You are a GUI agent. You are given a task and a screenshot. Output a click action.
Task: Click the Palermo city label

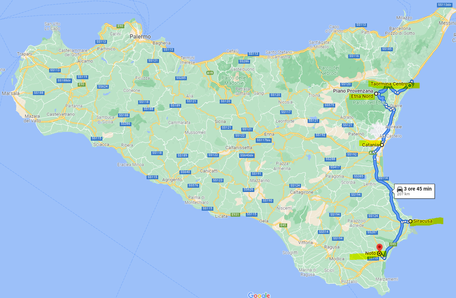click(x=140, y=37)
